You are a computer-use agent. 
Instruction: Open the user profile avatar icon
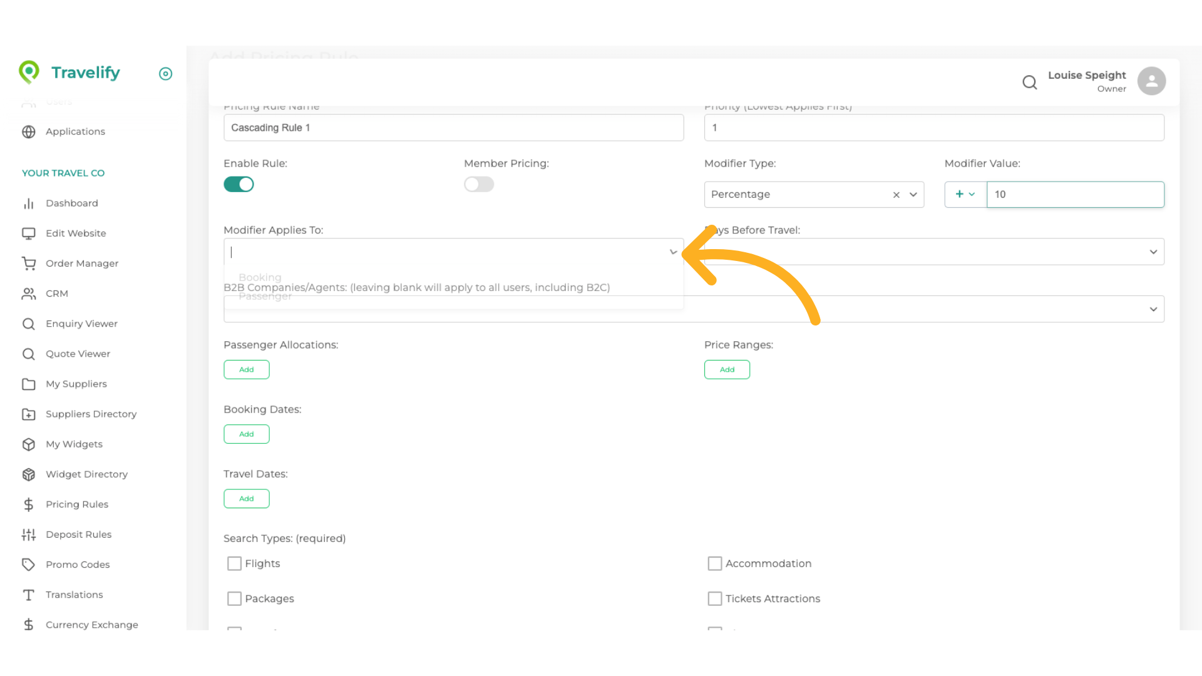coord(1151,81)
